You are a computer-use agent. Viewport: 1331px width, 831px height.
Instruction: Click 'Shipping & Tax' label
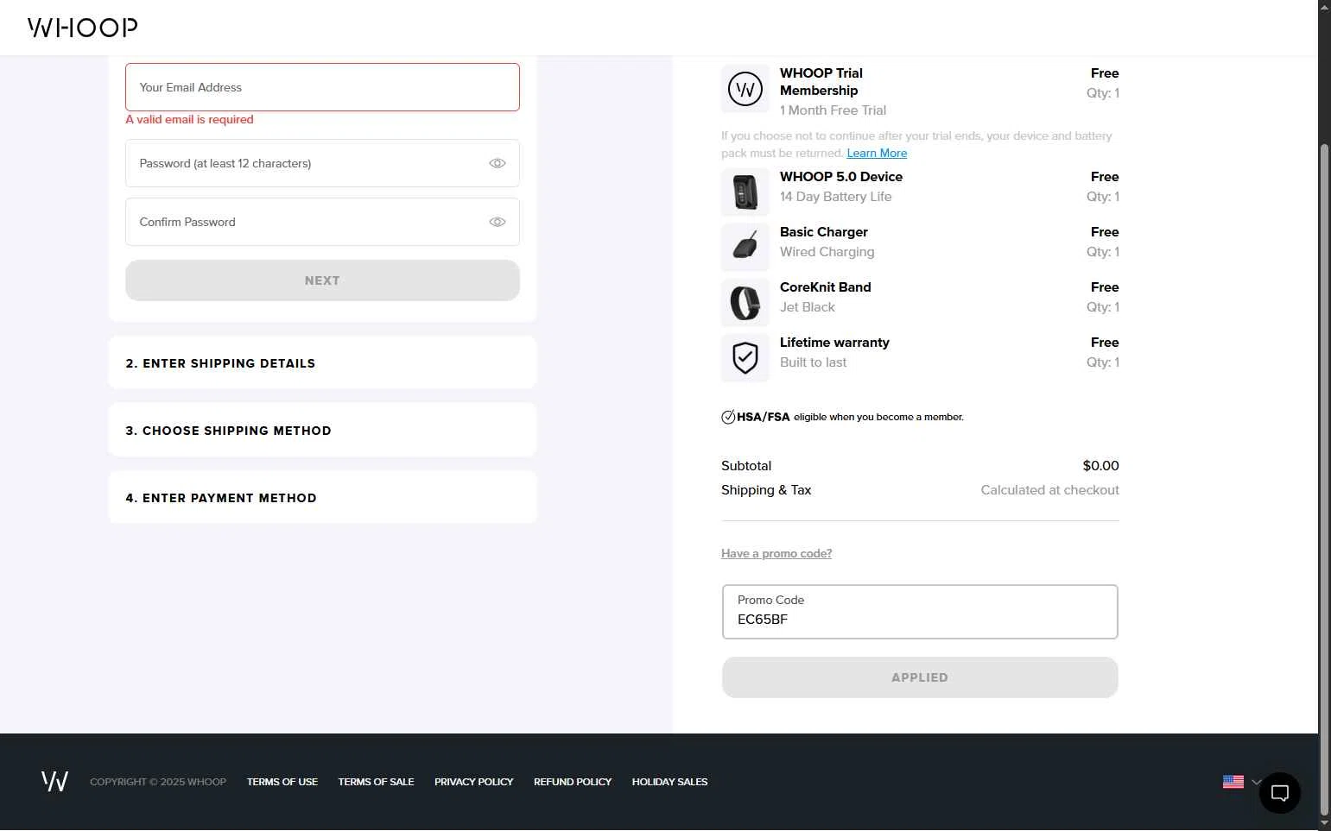click(766, 490)
